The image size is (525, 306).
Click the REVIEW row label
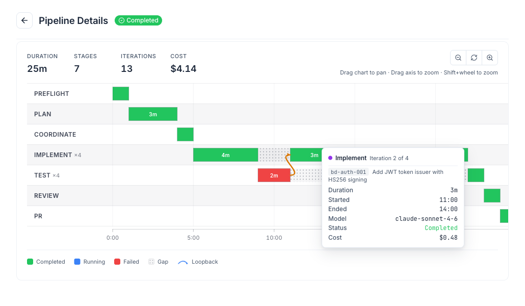pos(46,196)
